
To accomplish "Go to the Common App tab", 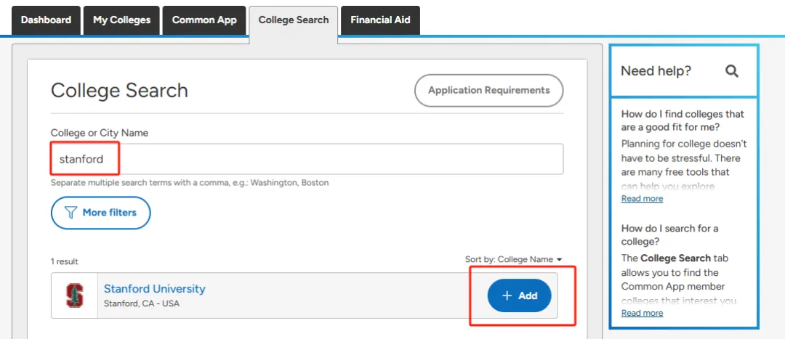I will [x=204, y=20].
